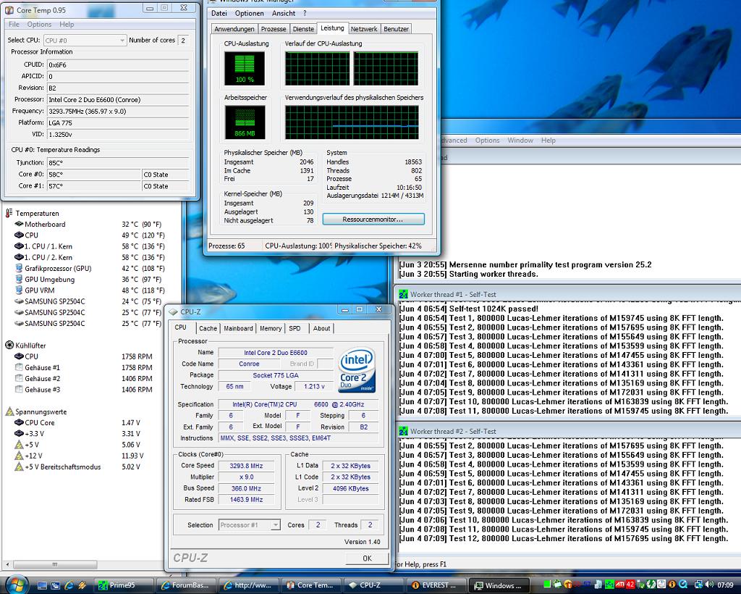Image resolution: width=741 pixels, height=594 pixels.
Task: Click the red 42 temperature tray icon
Action: (630, 585)
